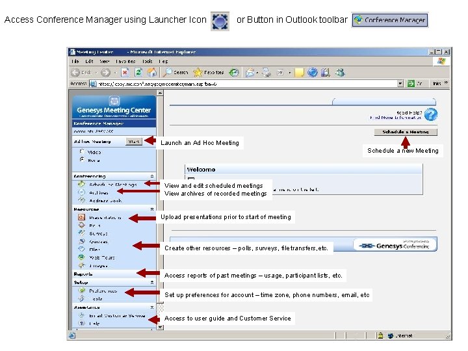
Task: Click the Surveys icon in Resources
Action: [81, 233]
